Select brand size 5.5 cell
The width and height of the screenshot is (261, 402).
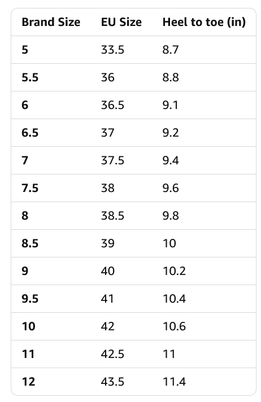30,77
